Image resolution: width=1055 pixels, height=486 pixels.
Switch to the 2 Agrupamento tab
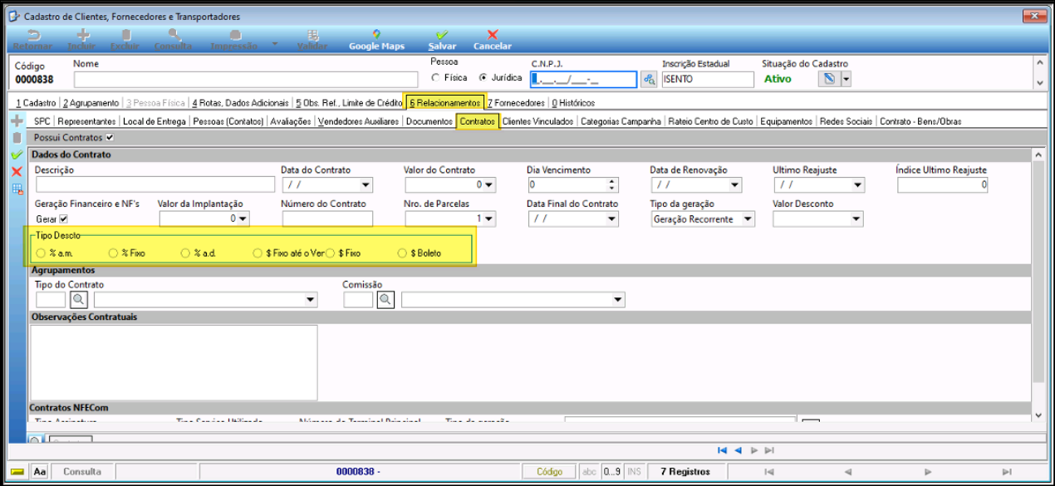(91, 103)
